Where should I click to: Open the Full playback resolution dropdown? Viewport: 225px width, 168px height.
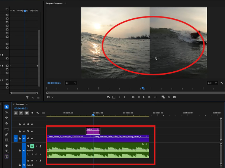coord(212,83)
